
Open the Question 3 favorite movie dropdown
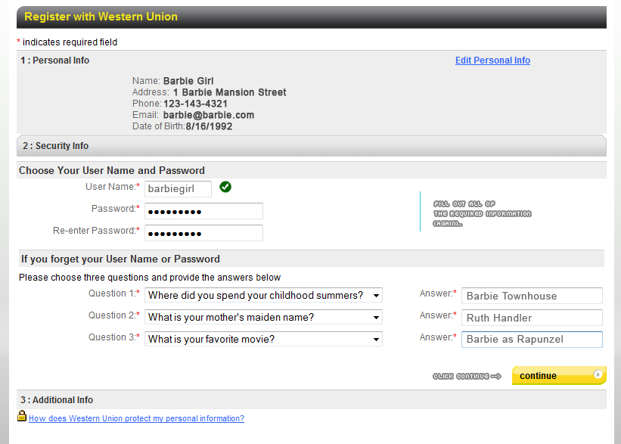tap(263, 339)
